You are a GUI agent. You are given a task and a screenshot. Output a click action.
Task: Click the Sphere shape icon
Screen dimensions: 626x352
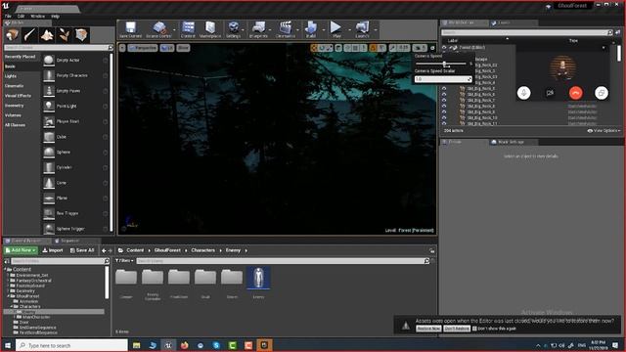point(49,153)
